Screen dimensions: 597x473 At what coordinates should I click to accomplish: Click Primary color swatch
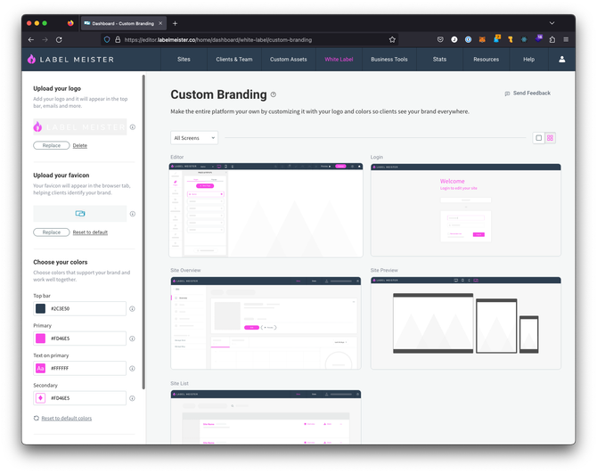40,338
